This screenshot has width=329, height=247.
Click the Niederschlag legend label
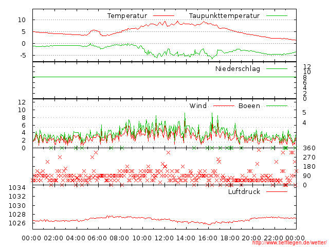click(237, 68)
